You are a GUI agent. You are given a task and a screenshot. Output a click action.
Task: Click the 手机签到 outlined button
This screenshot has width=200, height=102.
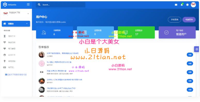(x=174, y=20)
